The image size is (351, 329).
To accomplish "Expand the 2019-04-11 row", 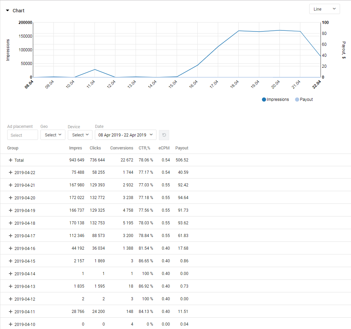I will pos(11,312).
